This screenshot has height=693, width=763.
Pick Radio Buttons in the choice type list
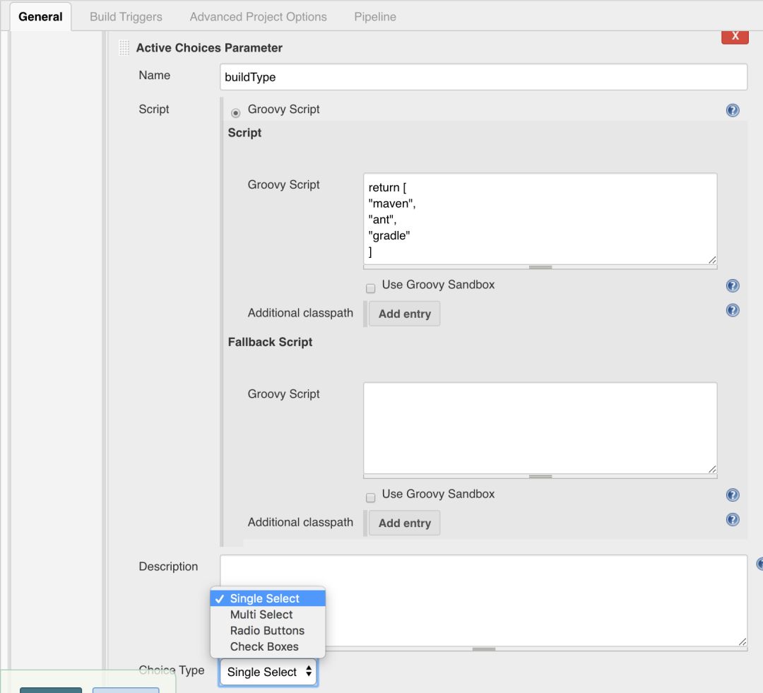pos(267,631)
